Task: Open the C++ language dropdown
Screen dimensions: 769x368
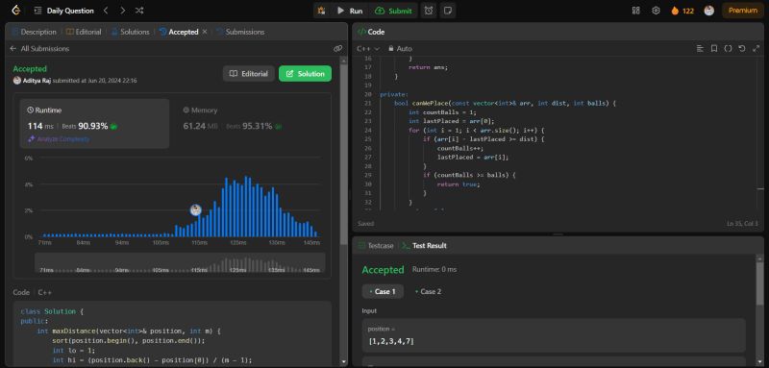Action: [x=368, y=48]
